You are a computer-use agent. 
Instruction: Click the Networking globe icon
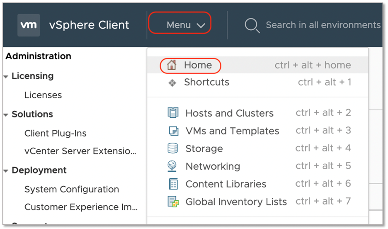tap(172, 166)
